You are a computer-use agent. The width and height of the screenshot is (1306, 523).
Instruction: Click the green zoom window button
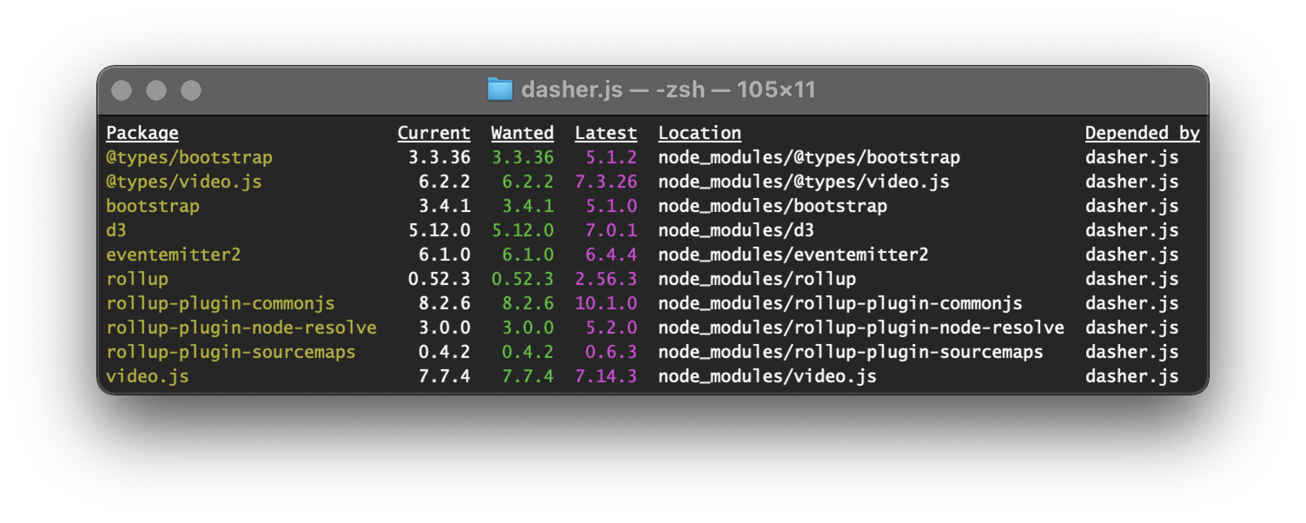click(191, 90)
